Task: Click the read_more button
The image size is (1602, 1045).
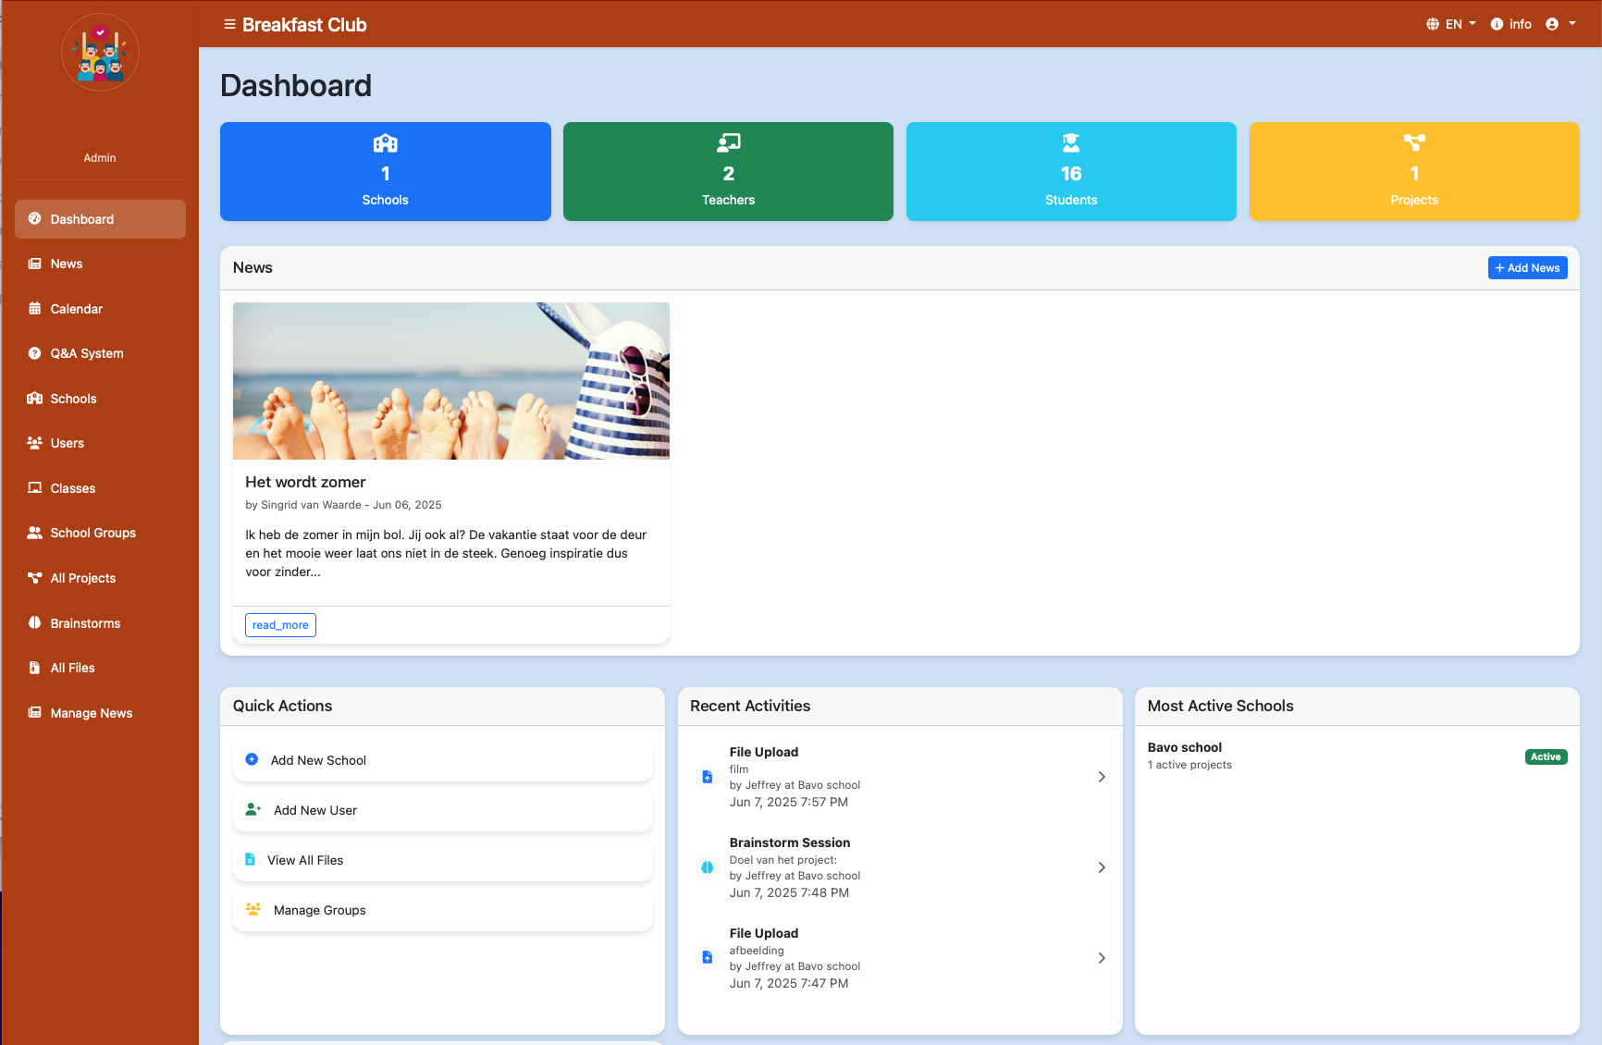Action: tap(280, 625)
